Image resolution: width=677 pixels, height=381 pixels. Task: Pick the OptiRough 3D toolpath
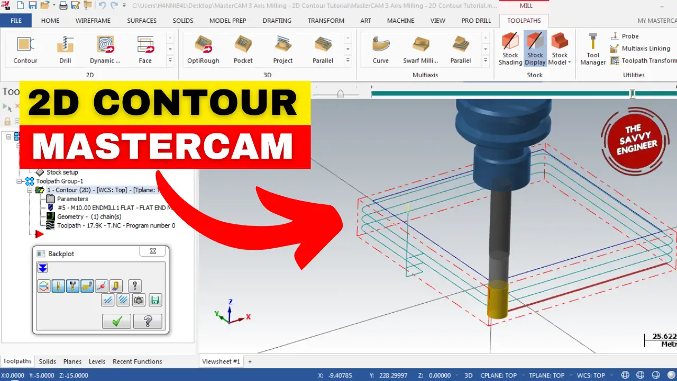pyautogui.click(x=203, y=50)
